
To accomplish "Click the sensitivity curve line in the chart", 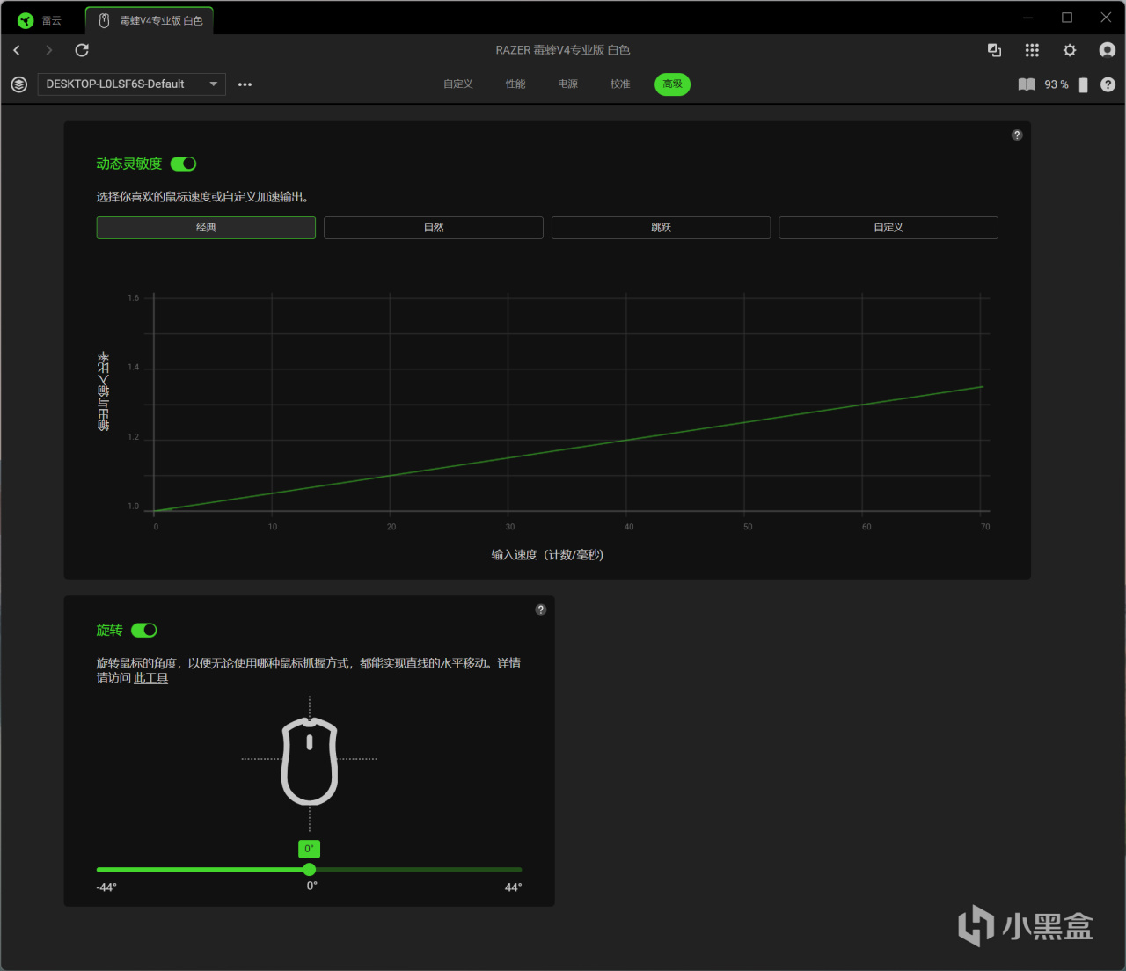I will pos(568,449).
